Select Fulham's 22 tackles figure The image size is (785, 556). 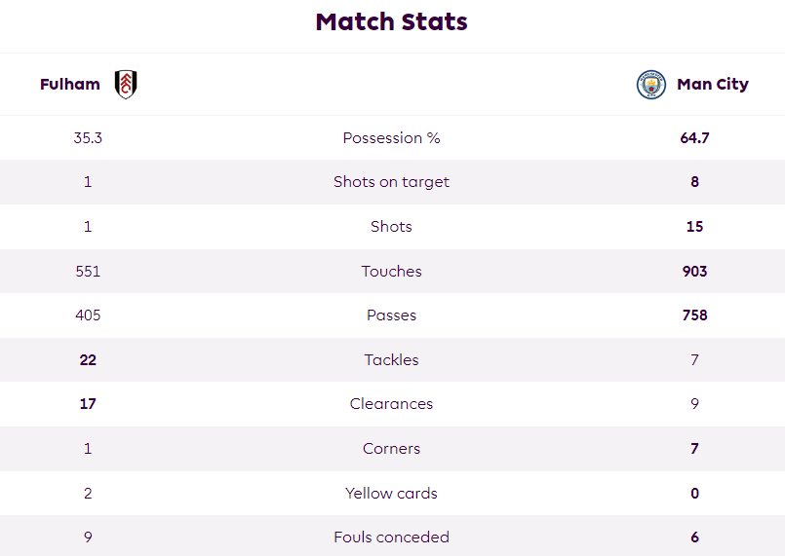coord(88,360)
